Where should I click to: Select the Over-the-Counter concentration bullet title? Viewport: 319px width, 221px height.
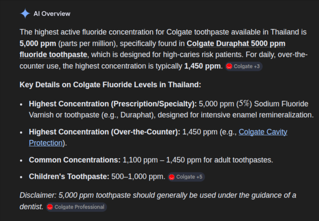[104, 132]
